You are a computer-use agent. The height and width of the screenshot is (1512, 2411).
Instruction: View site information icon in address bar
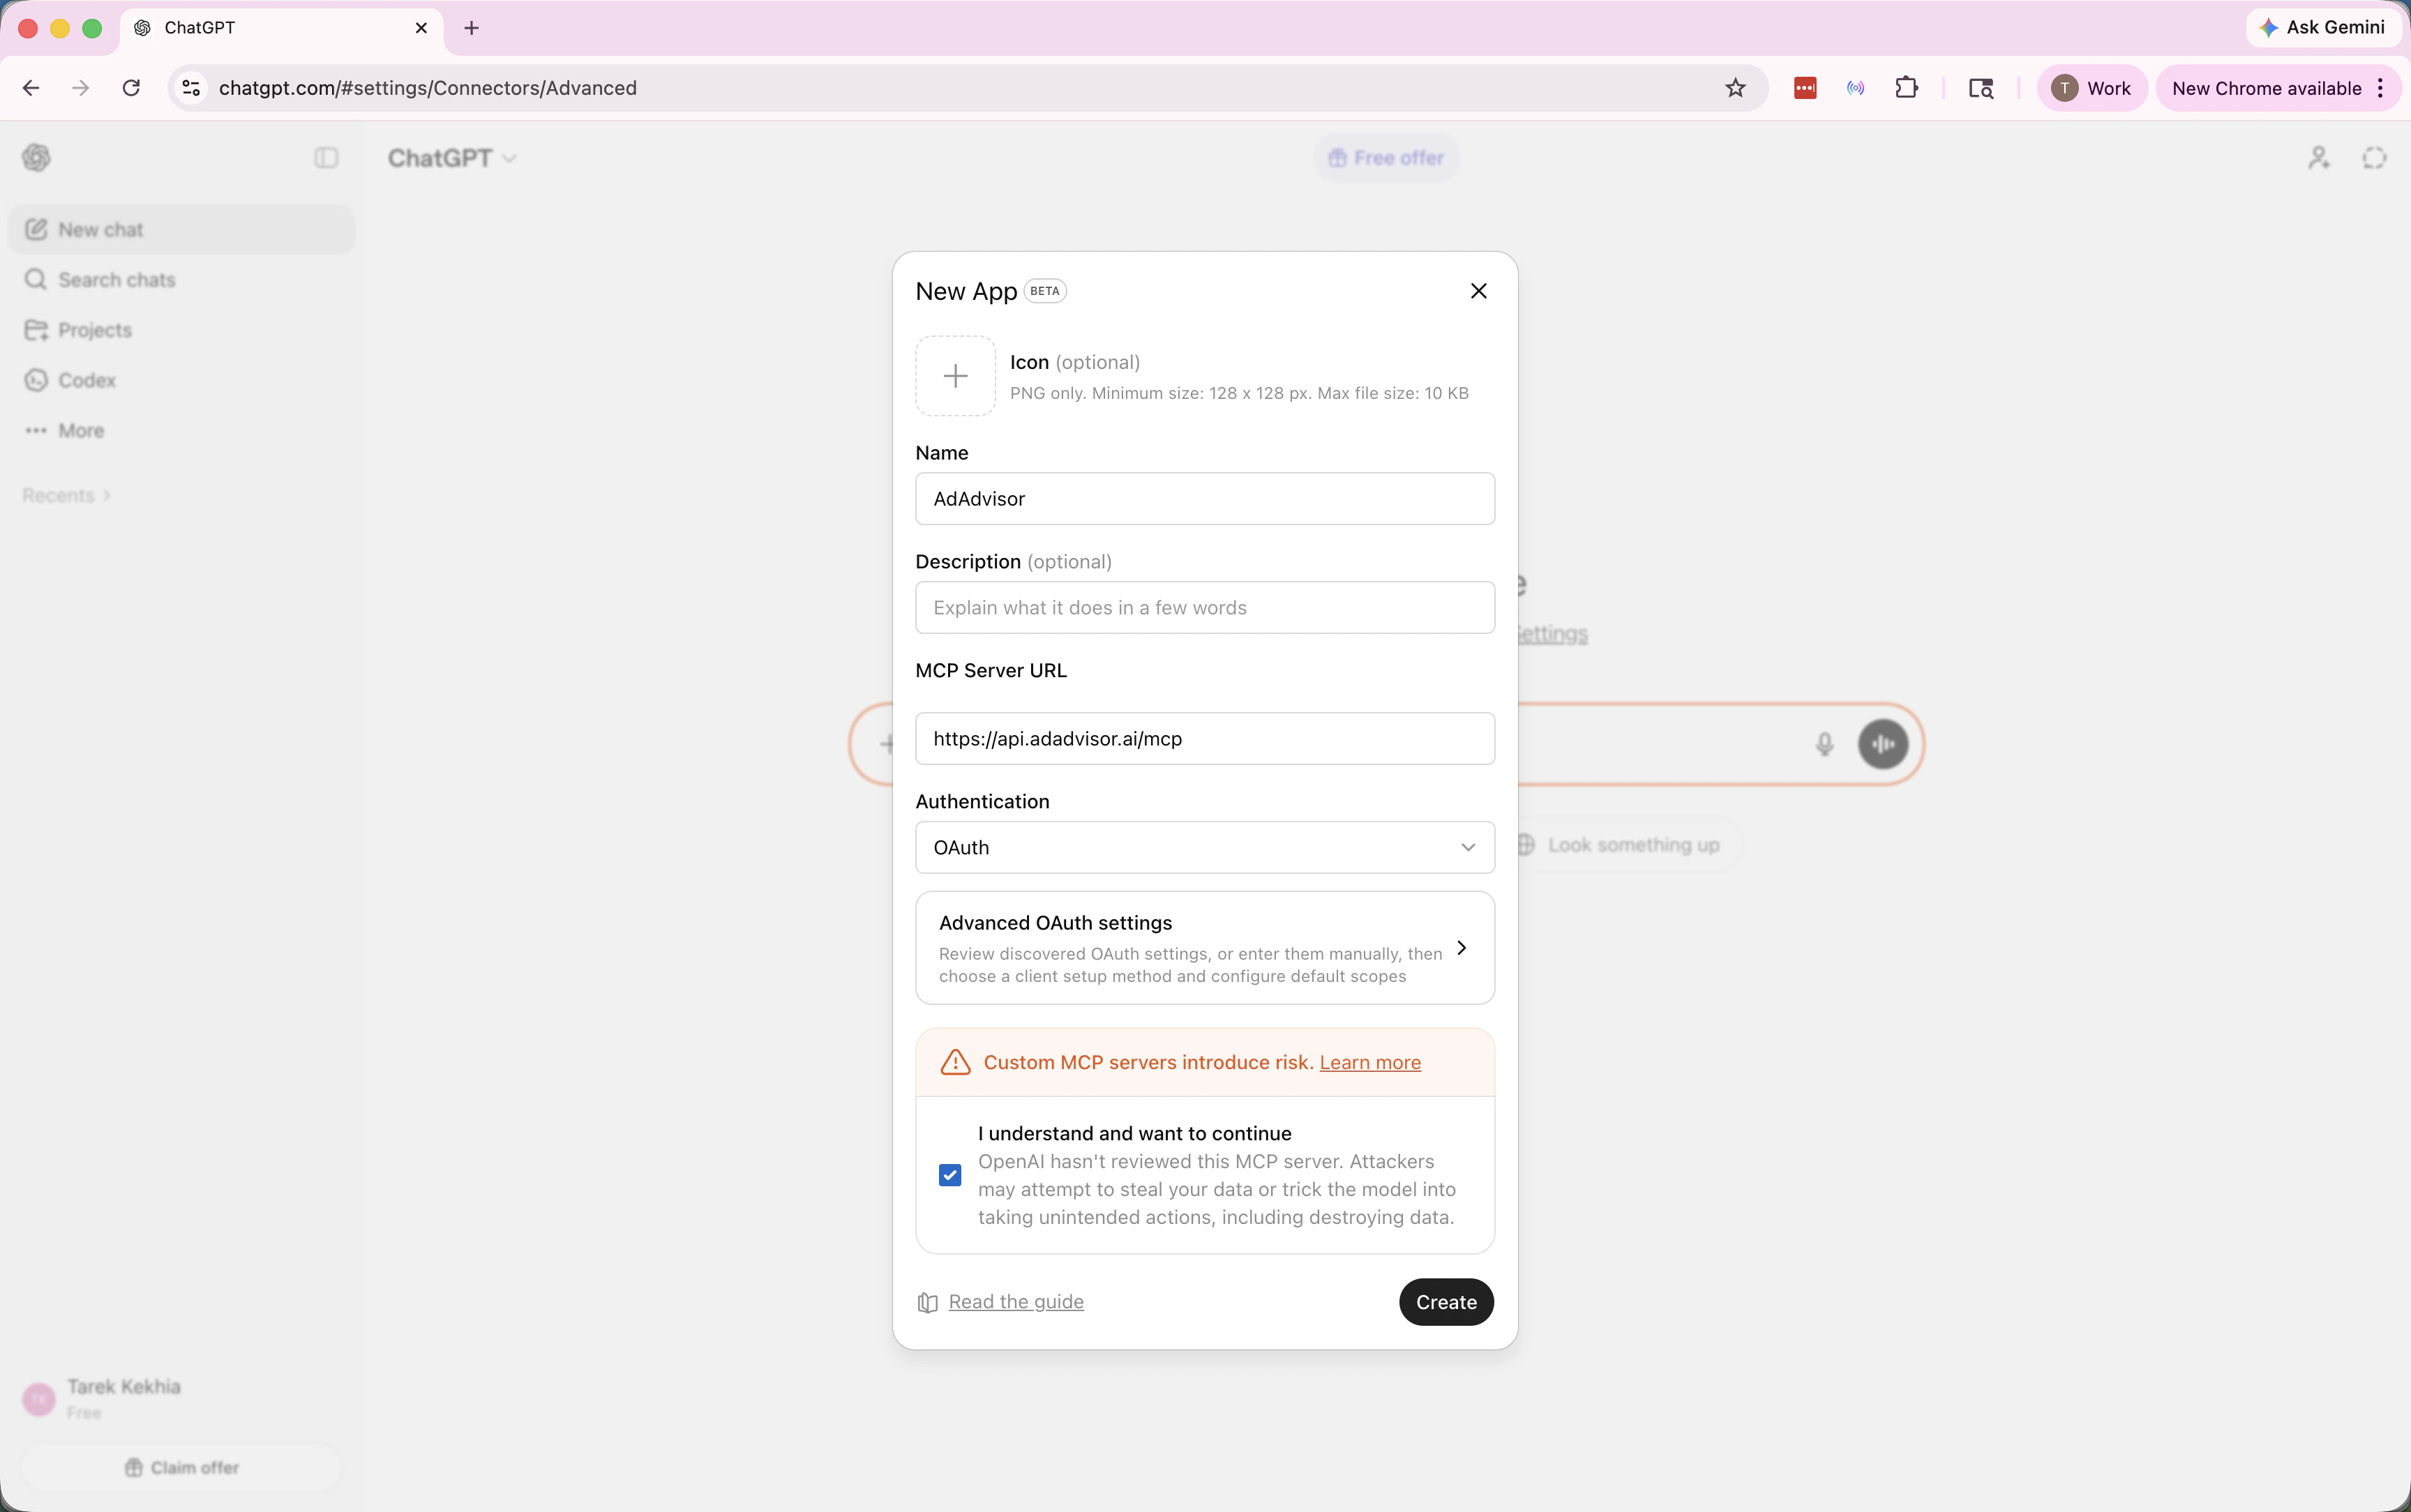pos(191,88)
